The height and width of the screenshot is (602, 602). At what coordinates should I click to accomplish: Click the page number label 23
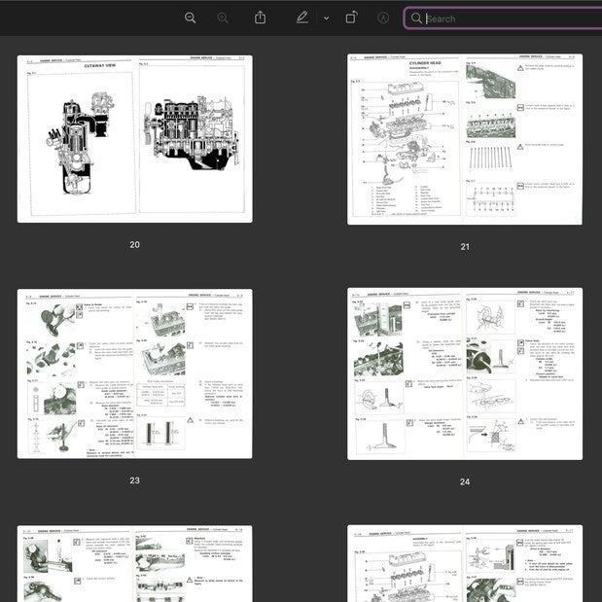(x=134, y=480)
